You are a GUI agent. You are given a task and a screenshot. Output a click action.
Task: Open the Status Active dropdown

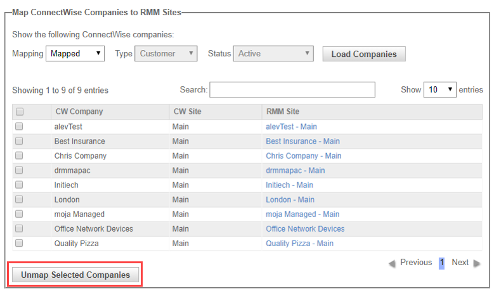coord(273,53)
